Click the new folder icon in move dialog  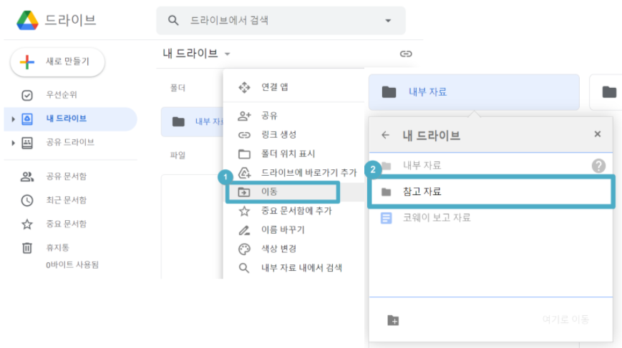point(393,320)
